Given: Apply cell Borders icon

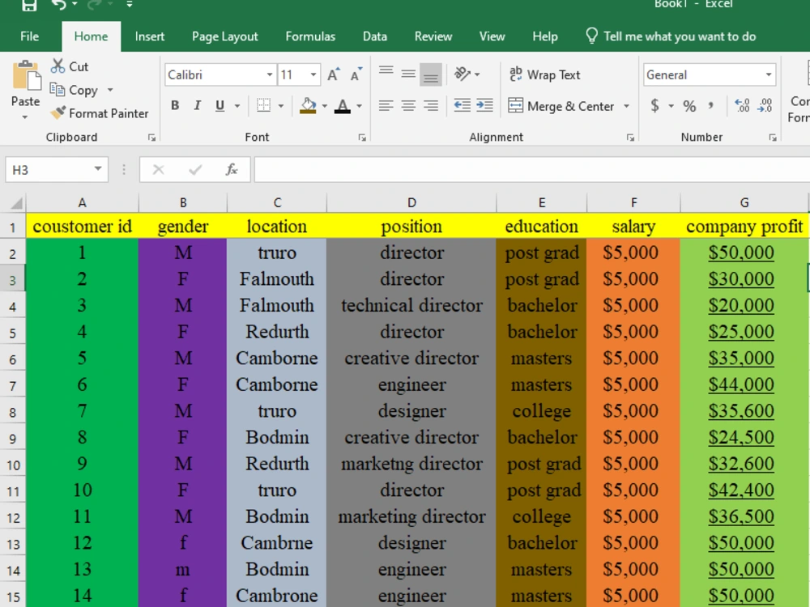Looking at the screenshot, I should click(263, 106).
